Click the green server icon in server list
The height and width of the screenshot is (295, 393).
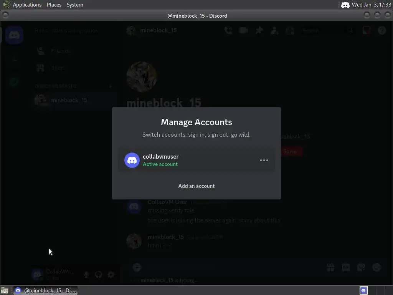click(x=14, y=81)
